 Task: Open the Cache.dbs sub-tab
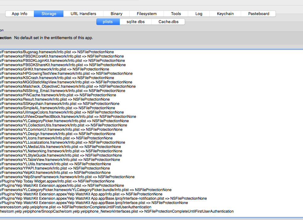pyautogui.click(x=168, y=22)
